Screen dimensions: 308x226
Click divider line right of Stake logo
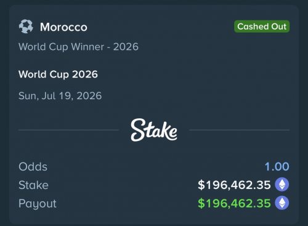(x=240, y=130)
